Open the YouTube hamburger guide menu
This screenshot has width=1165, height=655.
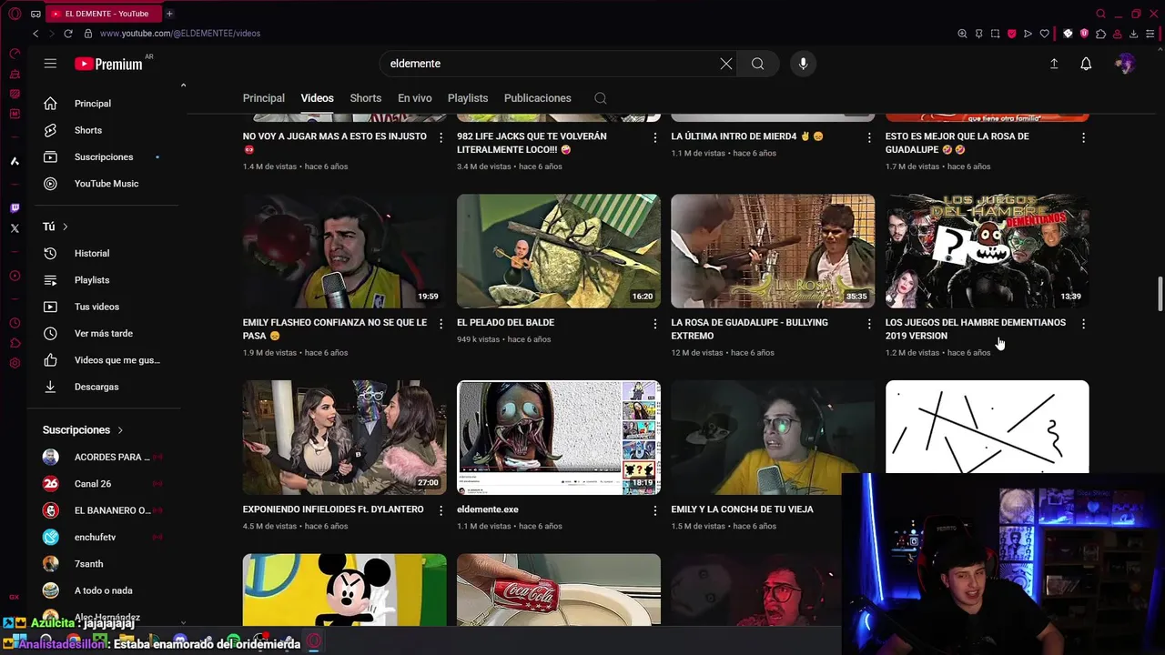coord(50,64)
